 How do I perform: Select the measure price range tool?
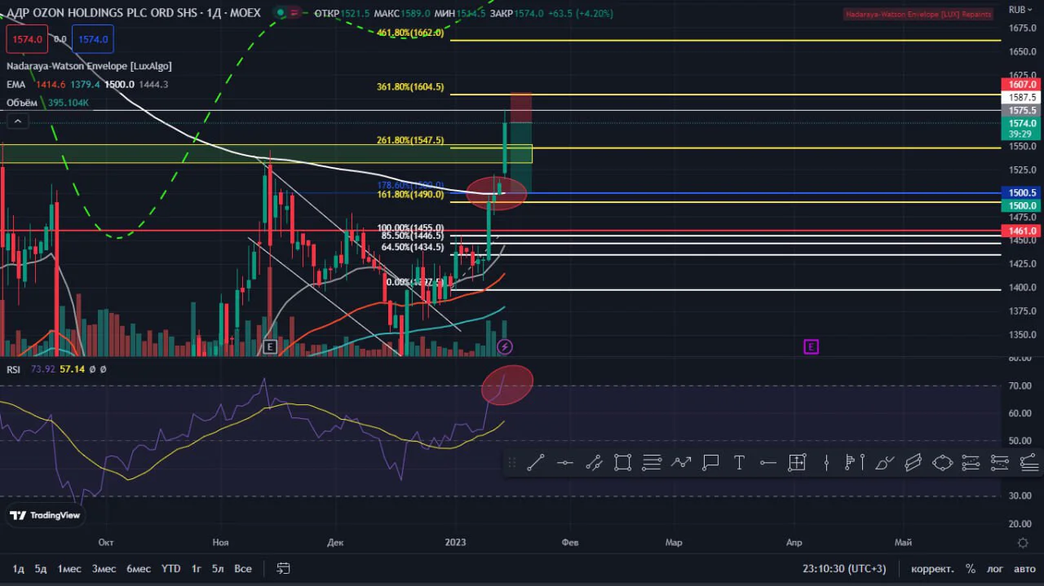797,463
